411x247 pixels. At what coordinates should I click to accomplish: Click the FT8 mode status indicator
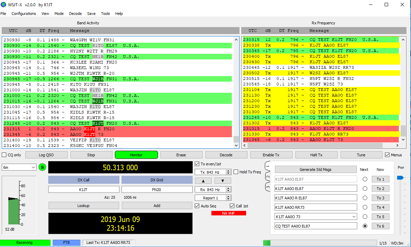click(67, 242)
